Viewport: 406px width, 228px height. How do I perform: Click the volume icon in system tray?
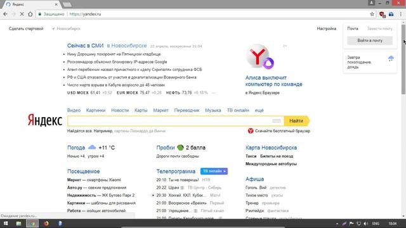click(365, 224)
